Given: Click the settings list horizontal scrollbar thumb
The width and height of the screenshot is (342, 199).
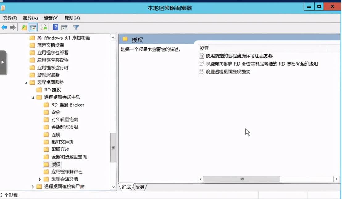Looking at the screenshot, I should (x=242, y=179).
